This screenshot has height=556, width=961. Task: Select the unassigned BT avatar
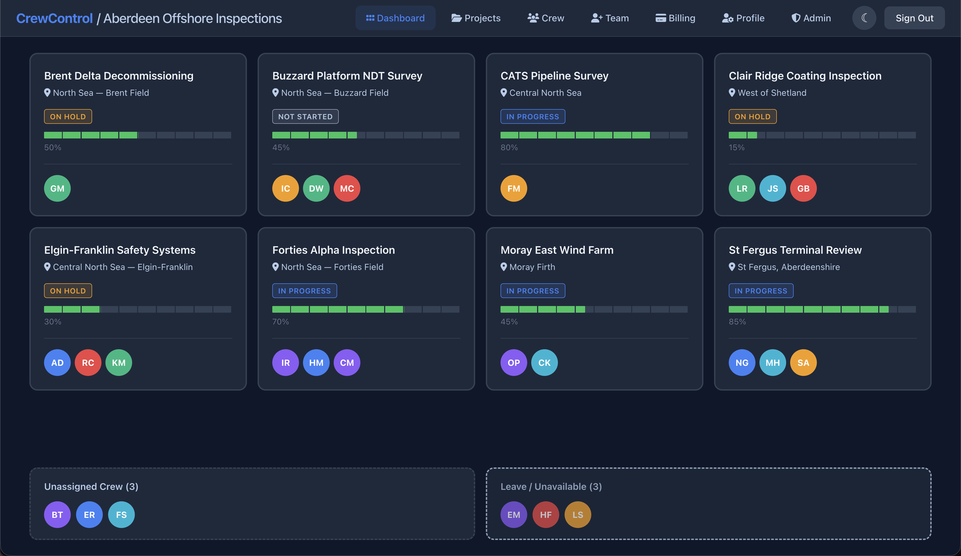(x=57, y=514)
